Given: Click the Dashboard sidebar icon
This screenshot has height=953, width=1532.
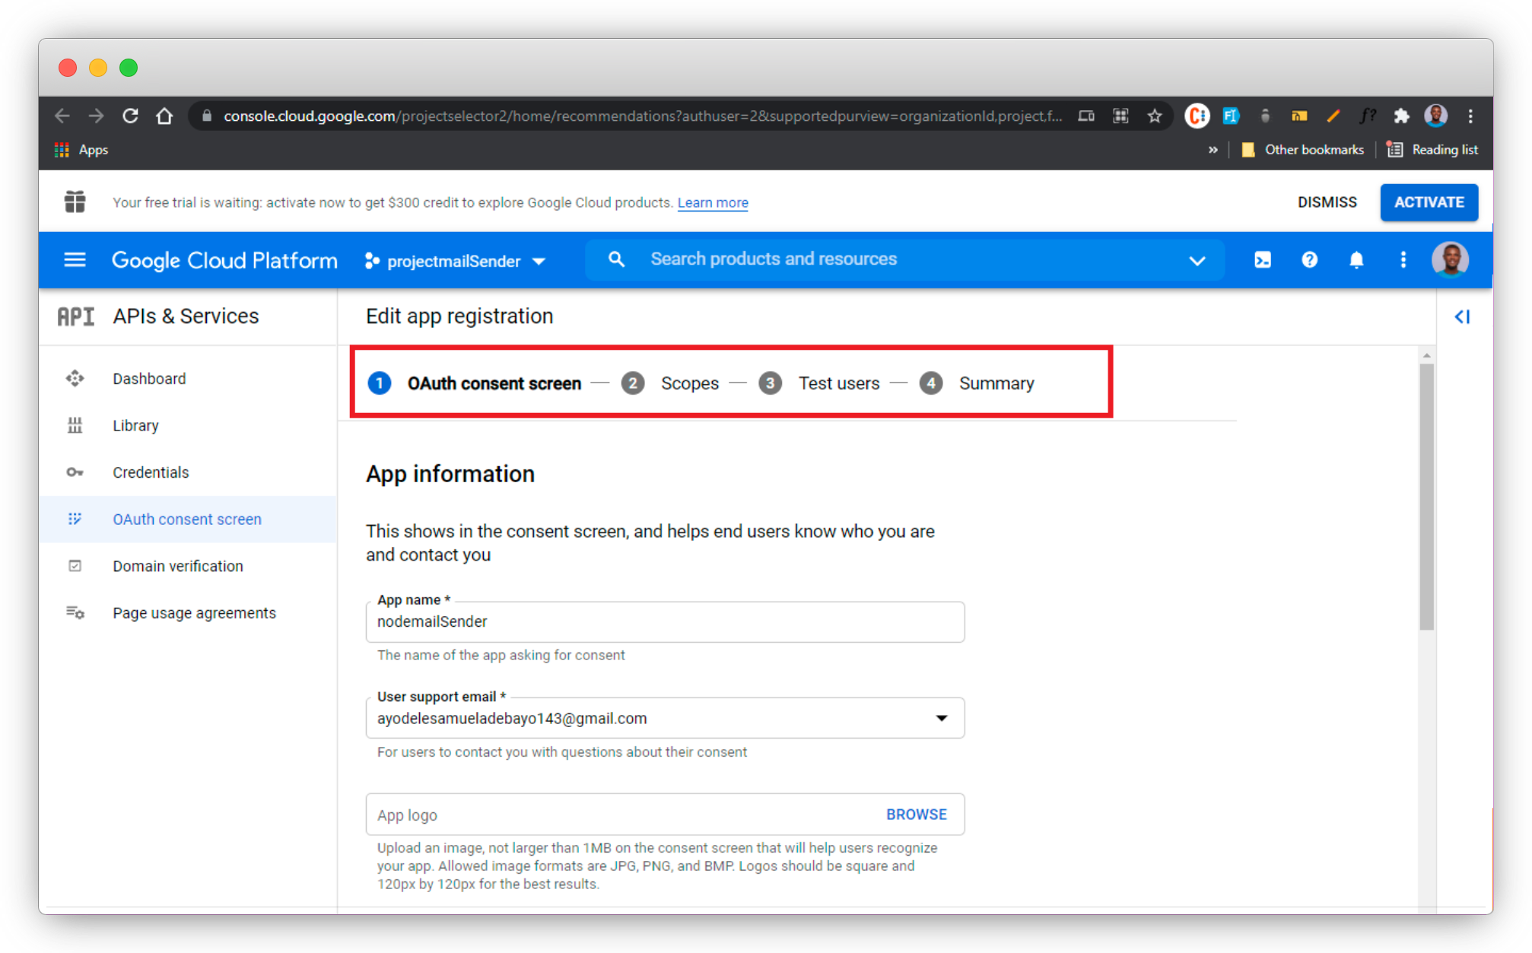Looking at the screenshot, I should [75, 378].
